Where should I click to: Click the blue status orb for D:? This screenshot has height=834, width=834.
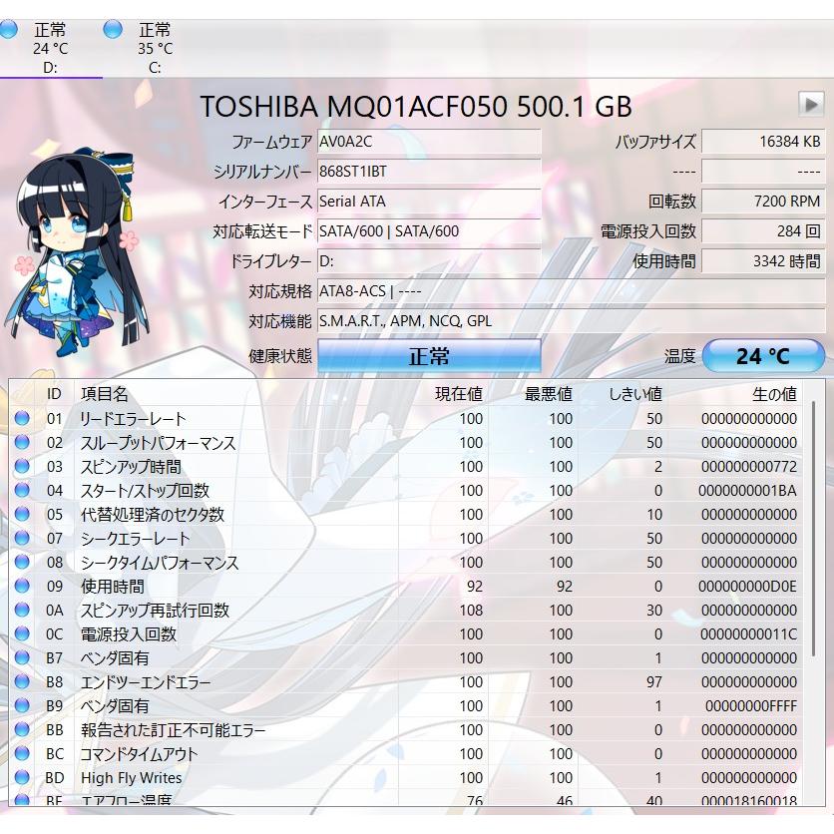tap(7, 29)
